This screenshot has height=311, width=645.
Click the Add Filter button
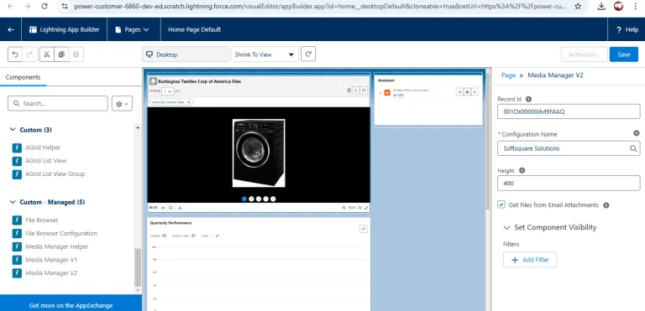click(530, 260)
